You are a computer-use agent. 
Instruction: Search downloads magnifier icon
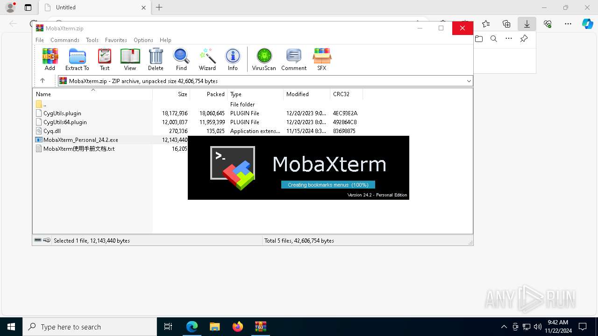click(x=494, y=39)
